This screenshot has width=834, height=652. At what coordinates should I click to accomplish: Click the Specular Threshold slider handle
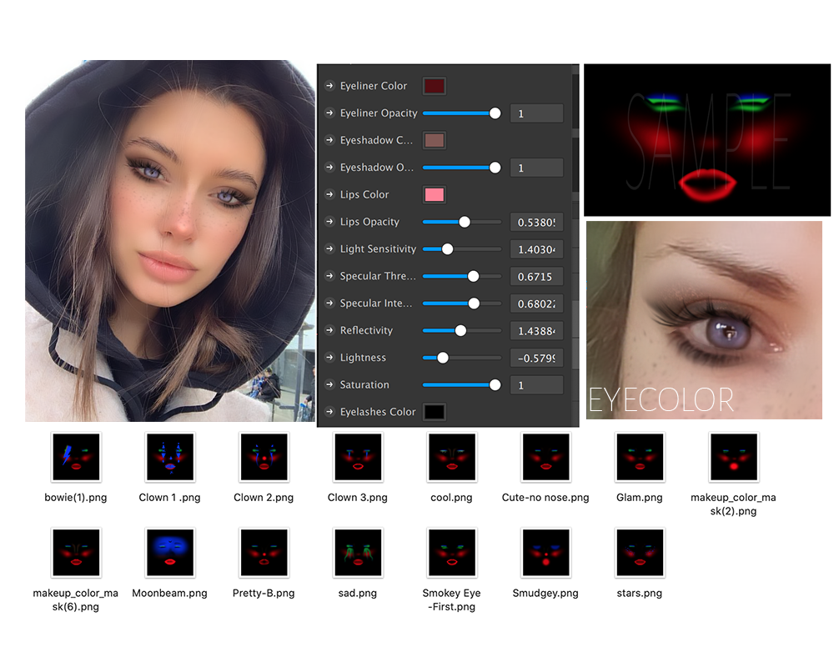pos(473,276)
